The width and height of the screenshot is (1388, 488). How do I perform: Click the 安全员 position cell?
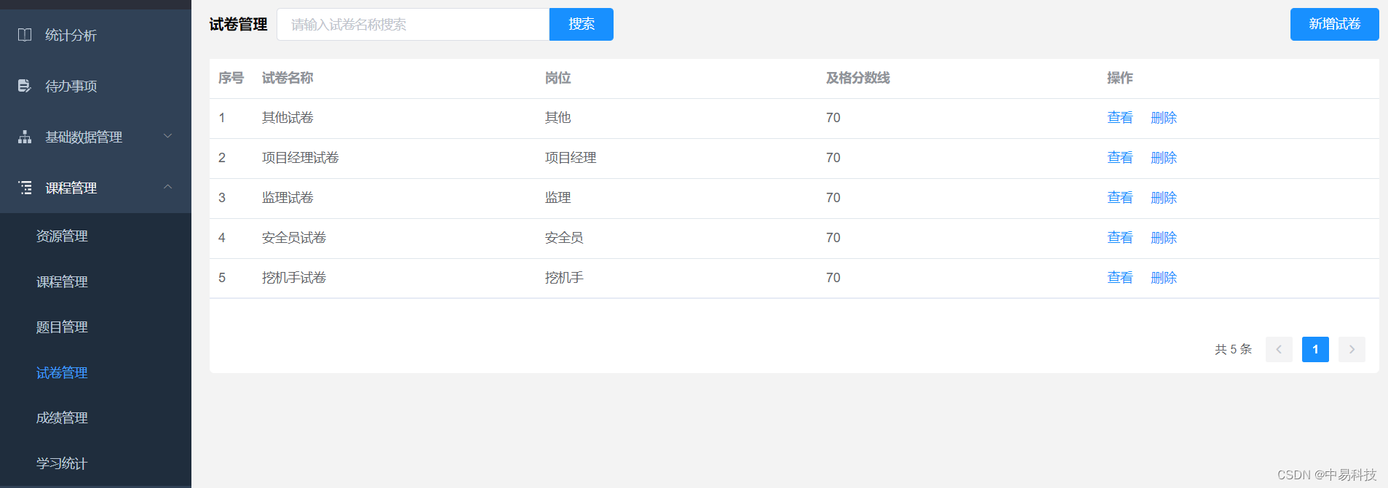pyautogui.click(x=564, y=238)
